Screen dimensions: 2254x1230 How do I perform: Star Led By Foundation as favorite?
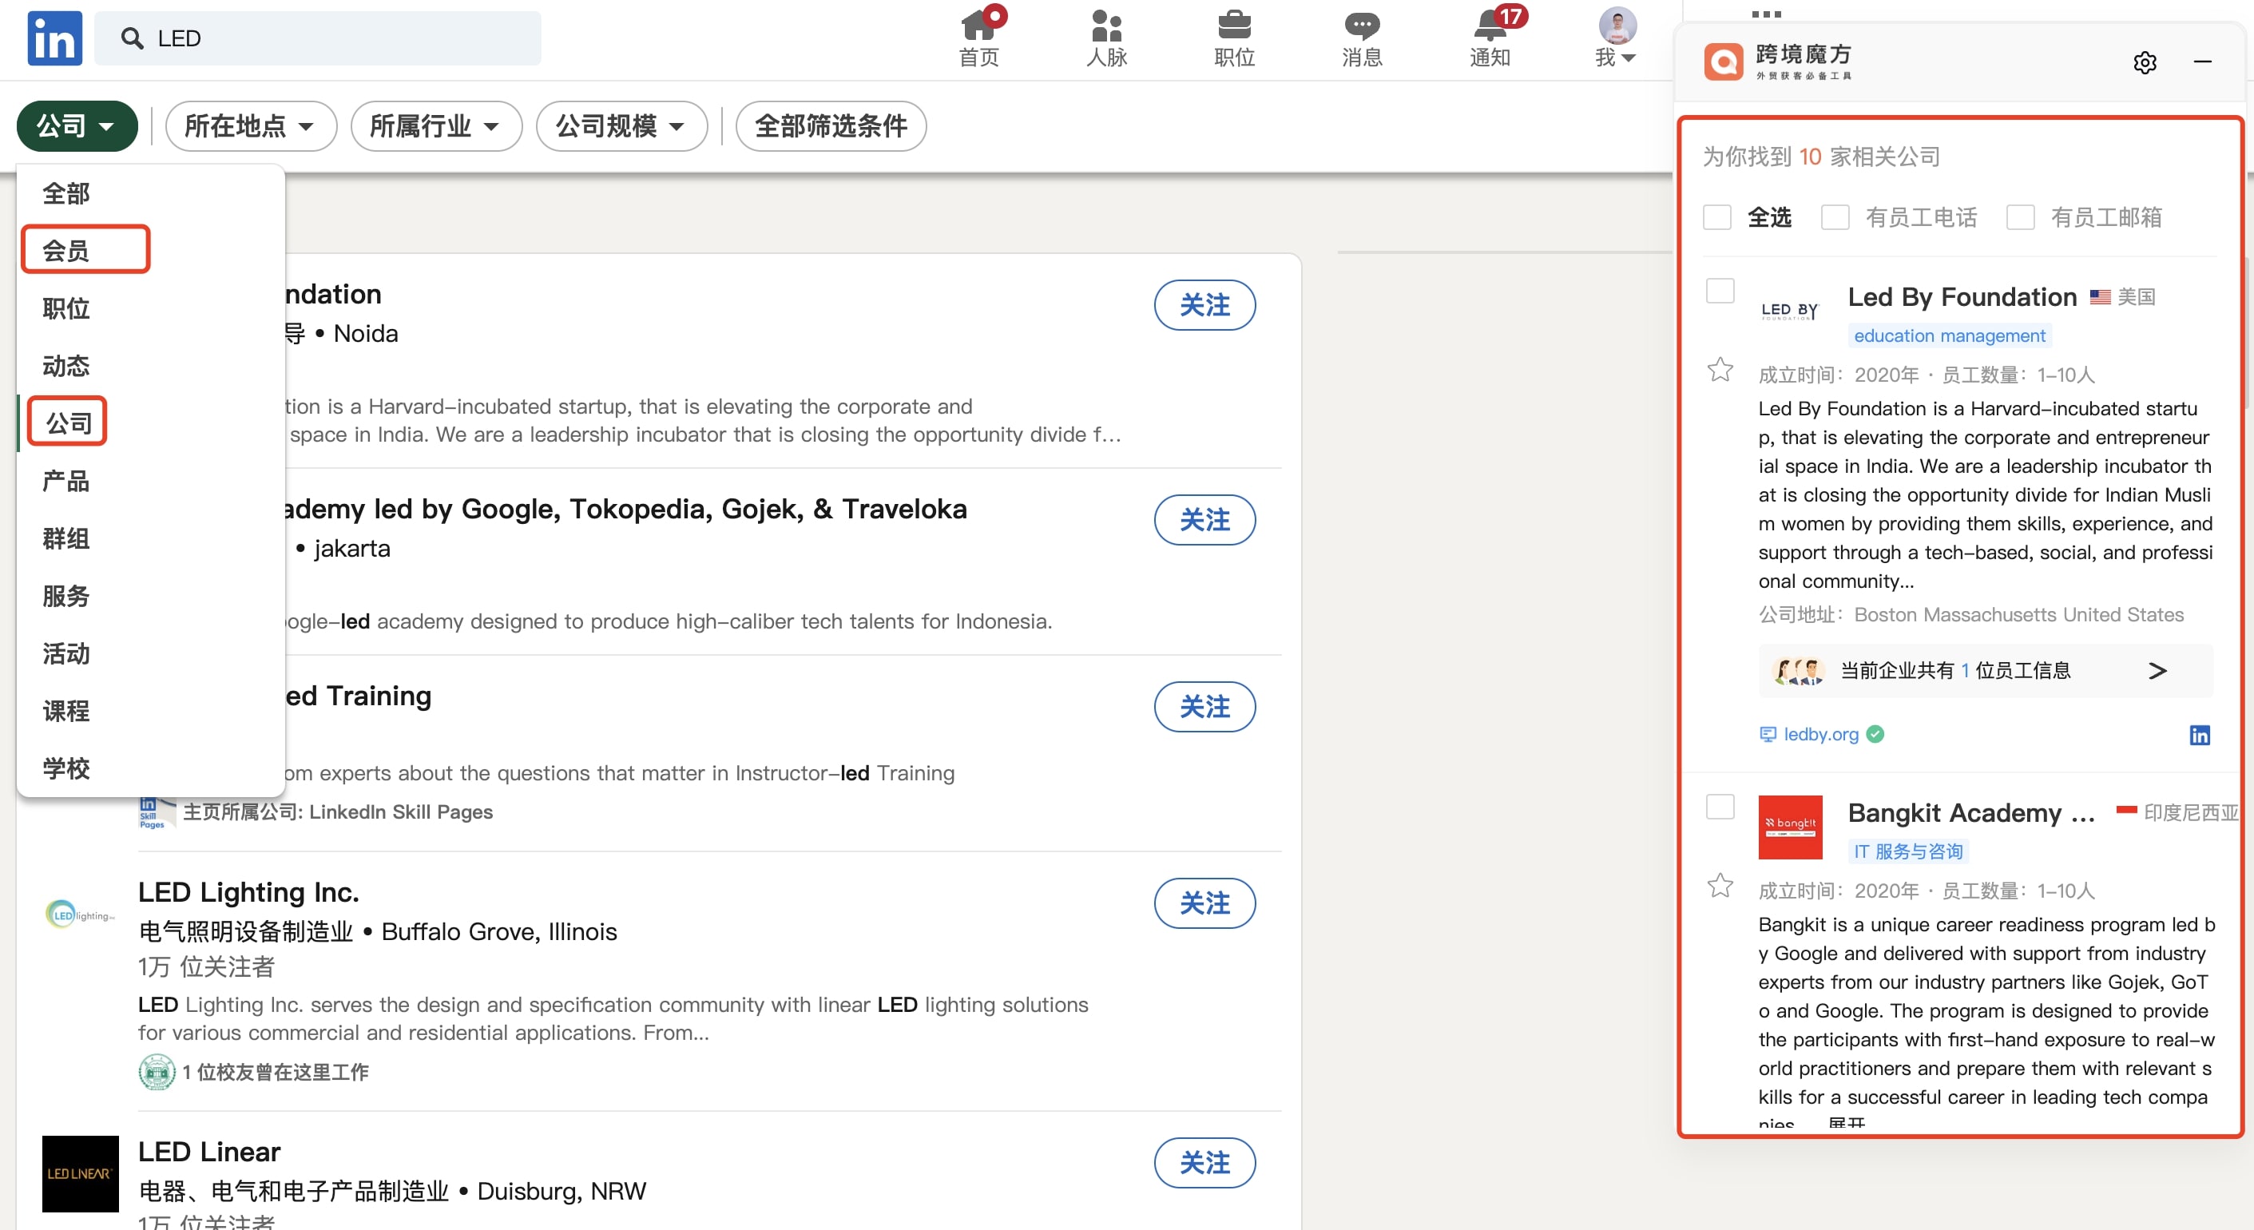click(x=1719, y=370)
